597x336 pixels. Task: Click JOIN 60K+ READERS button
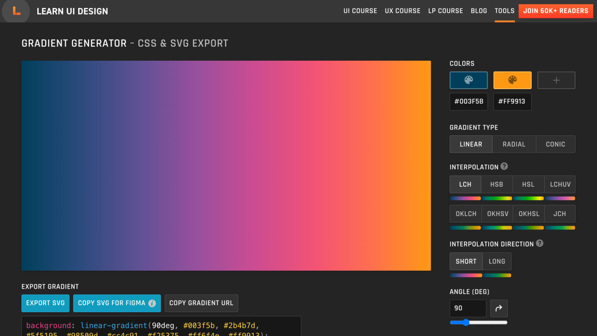556,11
